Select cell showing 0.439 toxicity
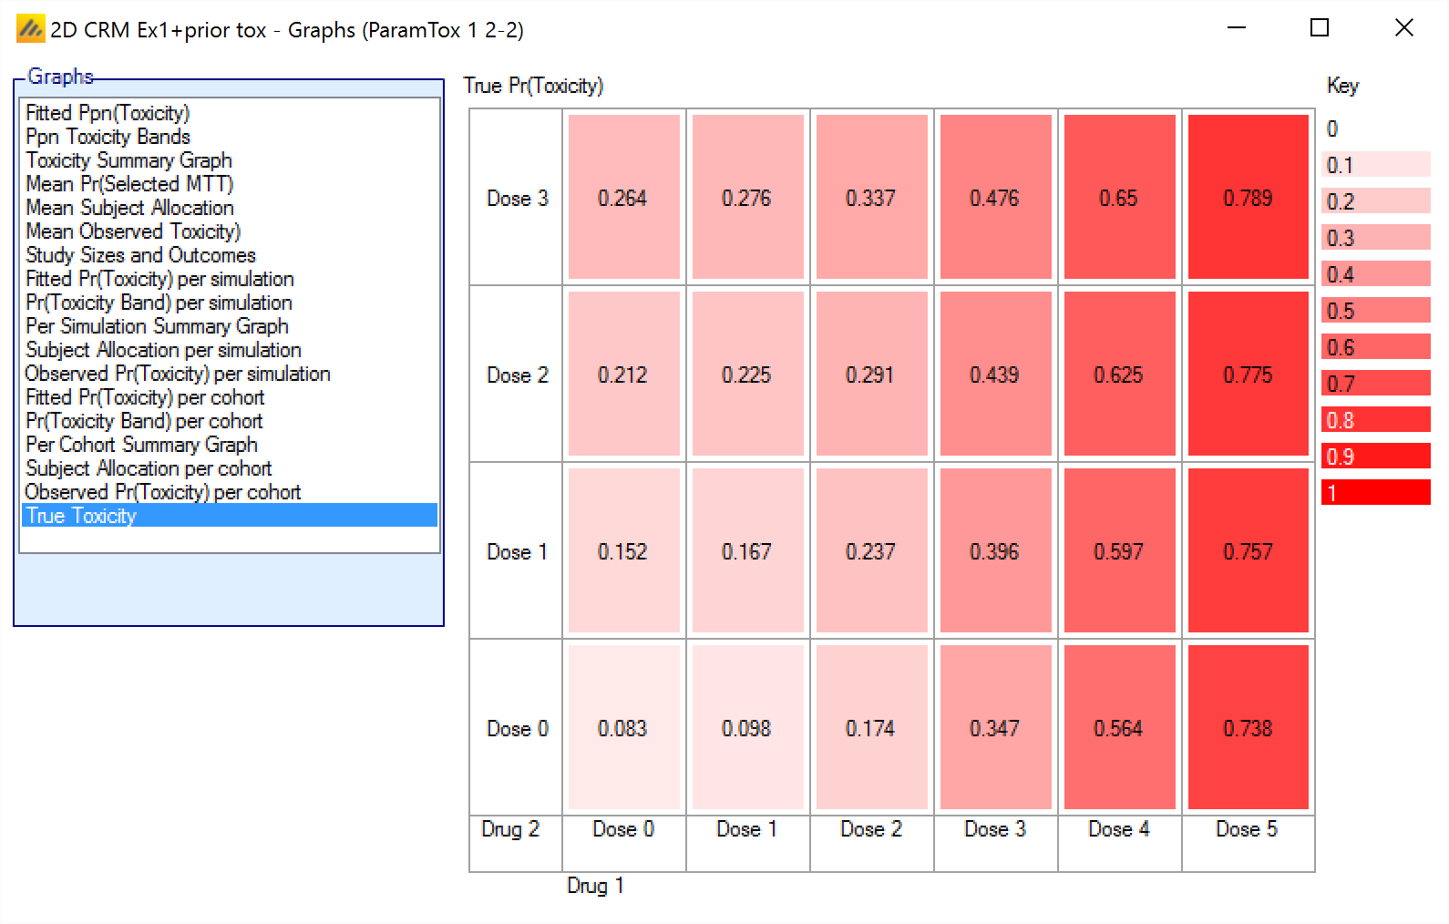Viewport: 1449px width, 924px height. (x=994, y=374)
